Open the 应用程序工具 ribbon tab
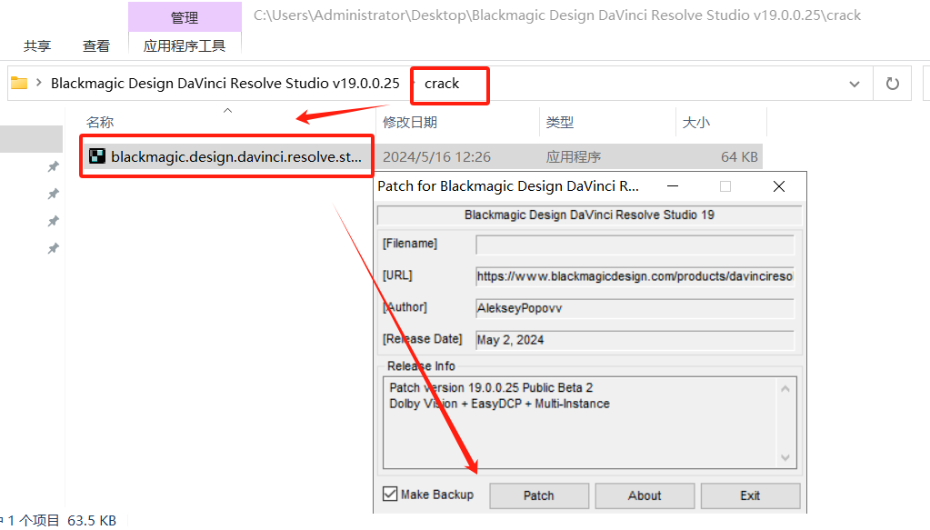 [185, 45]
